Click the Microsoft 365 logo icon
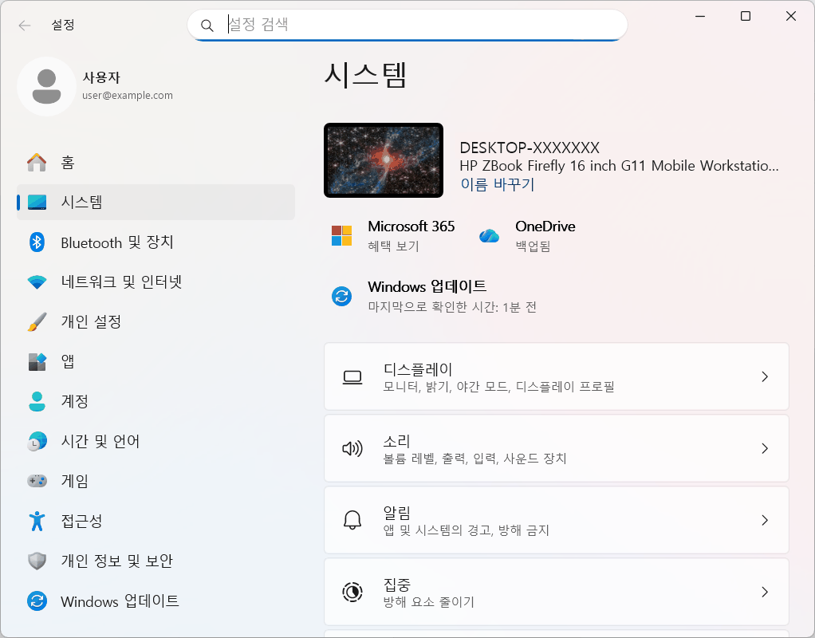The width and height of the screenshot is (815, 638). tap(341, 235)
